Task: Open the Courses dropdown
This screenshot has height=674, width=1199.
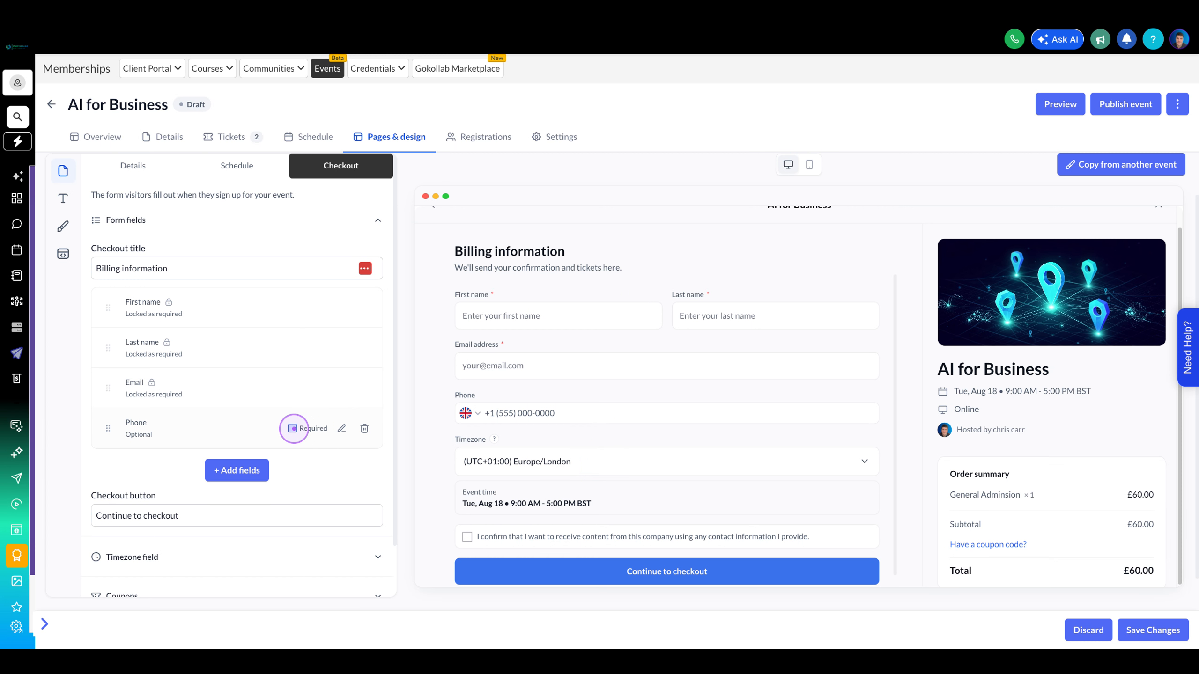Action: pos(212,68)
